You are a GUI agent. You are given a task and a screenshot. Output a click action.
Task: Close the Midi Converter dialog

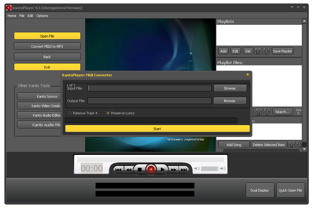(x=248, y=75)
